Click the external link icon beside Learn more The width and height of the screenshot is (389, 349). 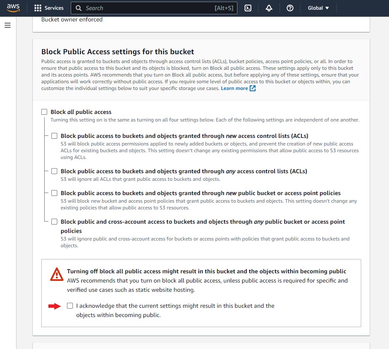click(252, 88)
